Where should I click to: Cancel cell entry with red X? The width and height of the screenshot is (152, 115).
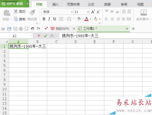click(39, 36)
